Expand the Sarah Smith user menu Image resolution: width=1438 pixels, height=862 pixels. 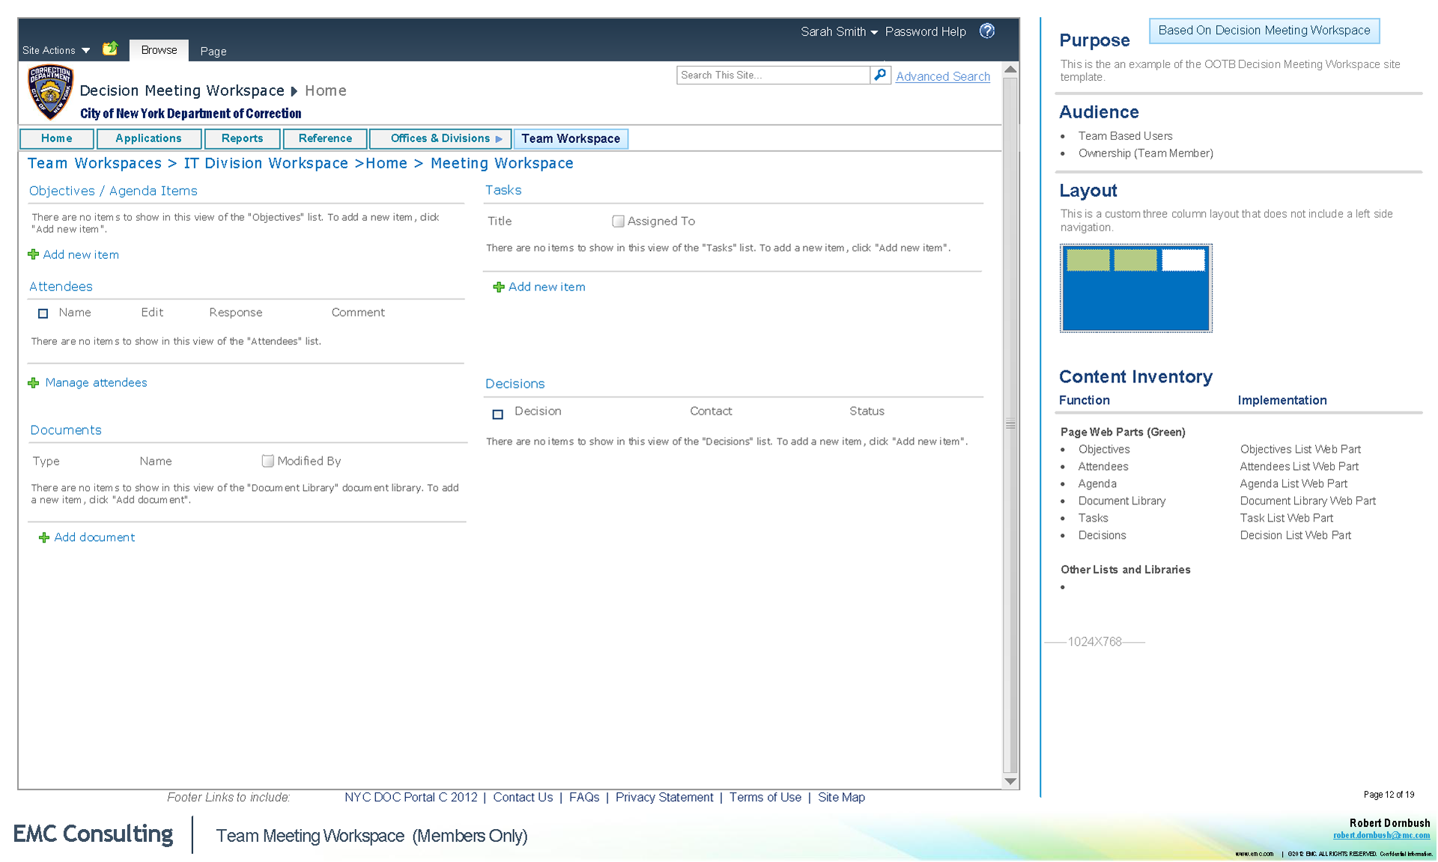tap(839, 31)
